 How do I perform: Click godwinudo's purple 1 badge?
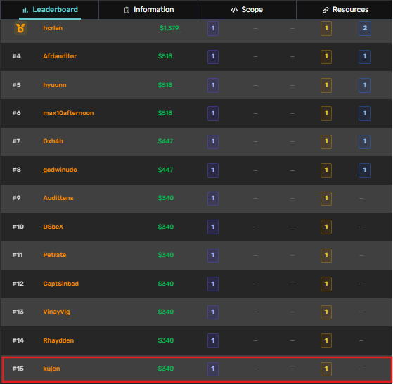tap(213, 170)
